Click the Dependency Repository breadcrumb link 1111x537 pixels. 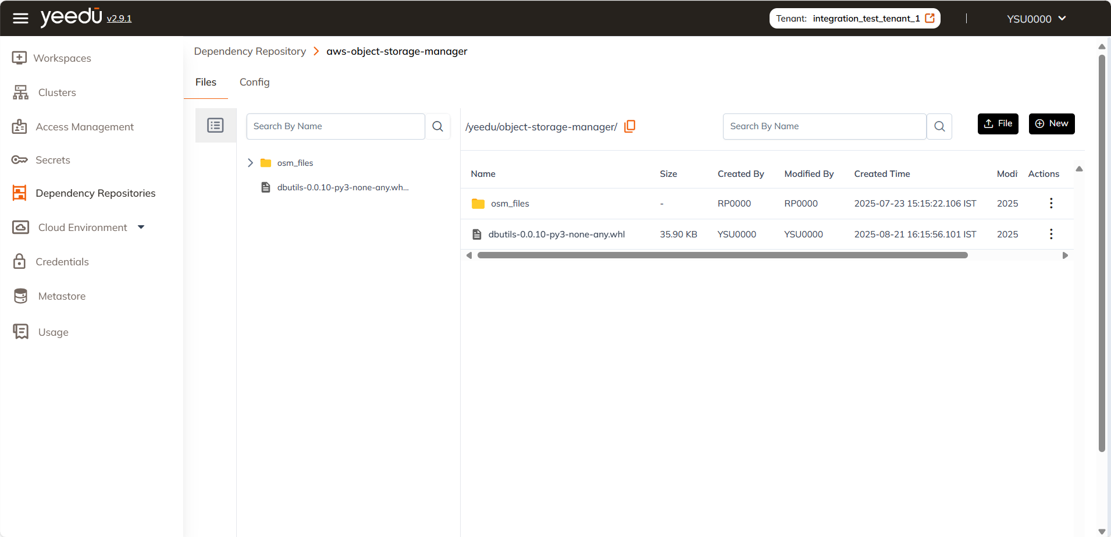(250, 51)
